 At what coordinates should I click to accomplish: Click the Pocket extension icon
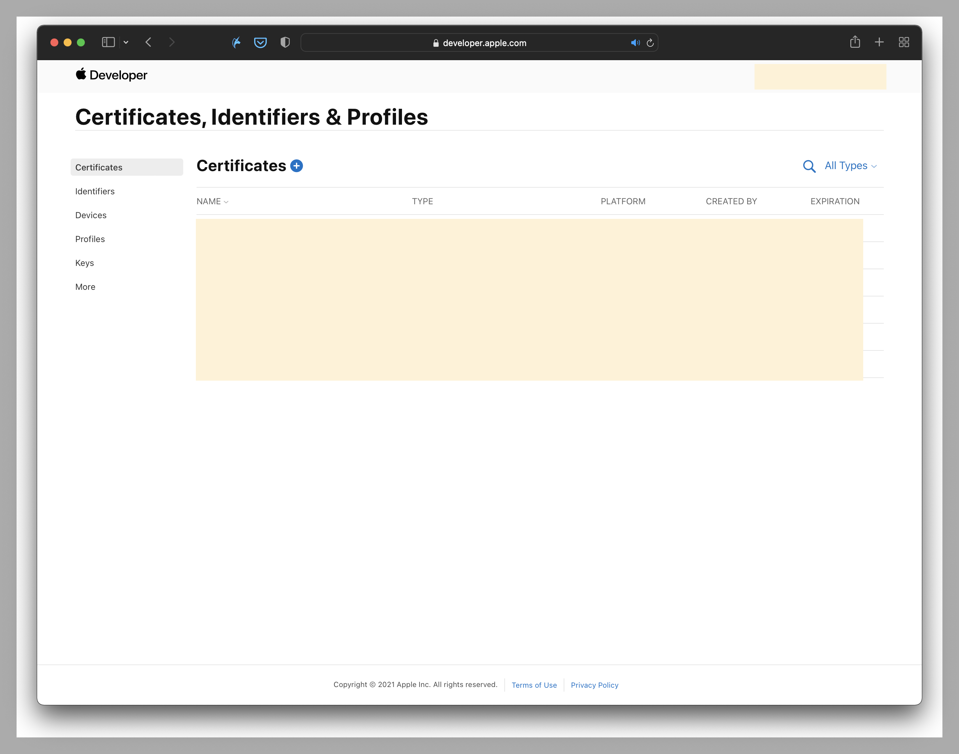coord(260,42)
